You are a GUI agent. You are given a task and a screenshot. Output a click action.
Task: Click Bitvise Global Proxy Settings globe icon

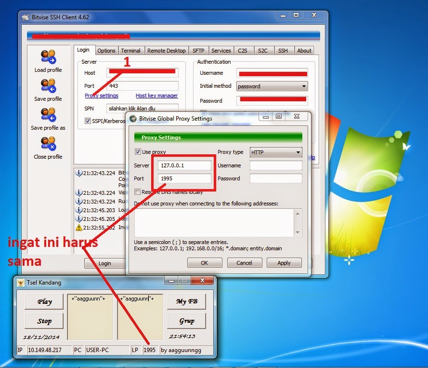click(133, 119)
